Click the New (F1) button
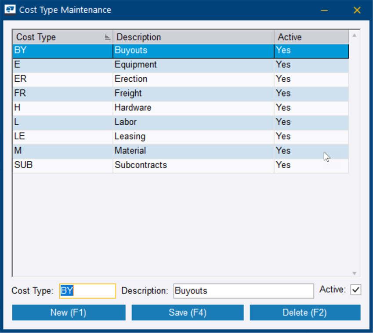373x333 pixels. pos(69,312)
